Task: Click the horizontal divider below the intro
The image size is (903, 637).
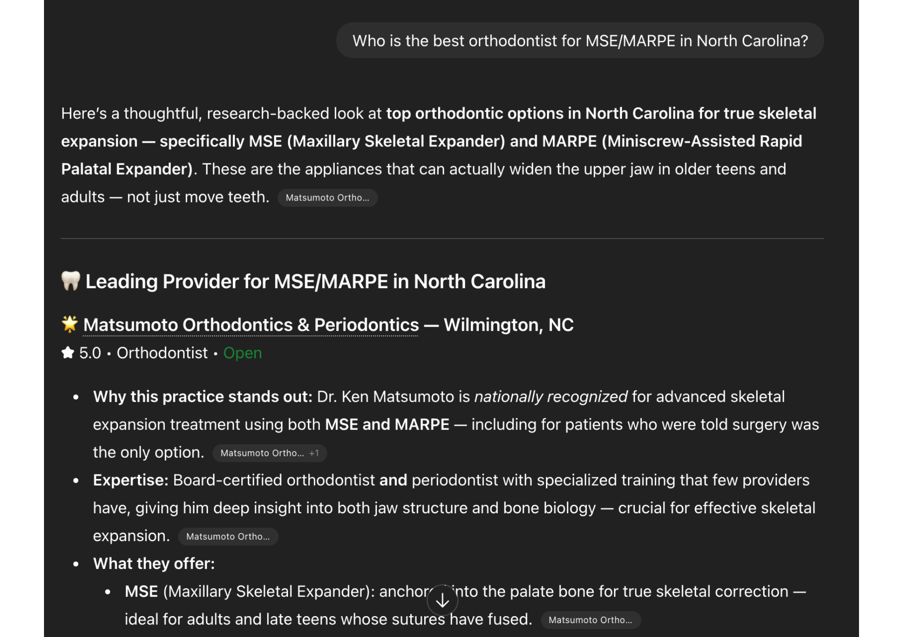Action: [443, 238]
